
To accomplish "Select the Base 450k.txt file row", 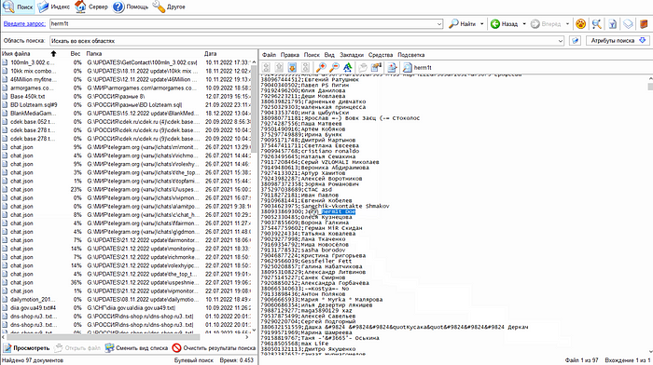I will tap(125, 97).
